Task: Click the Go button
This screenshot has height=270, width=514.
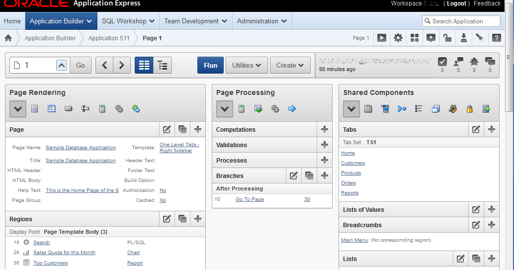Action: coord(81,65)
